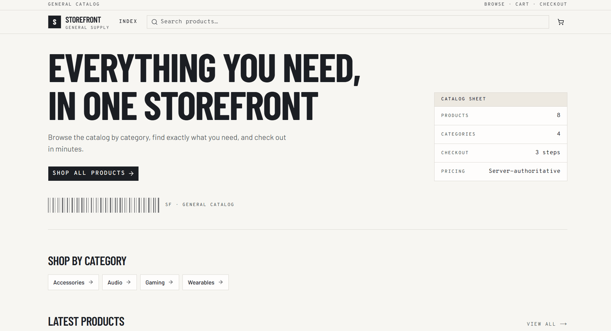Click the 'Browse the catalog by category' paragraph
Viewport: 611px width, 331px height.
point(167,143)
